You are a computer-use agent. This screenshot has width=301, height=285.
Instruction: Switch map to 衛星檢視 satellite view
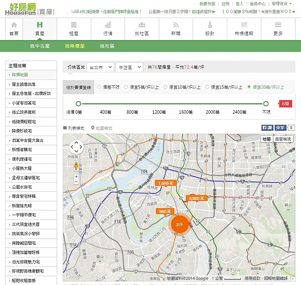tap(282, 139)
